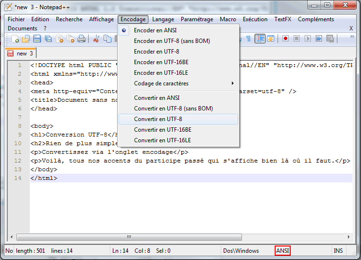Click the </html> line in editor

[191, 178]
